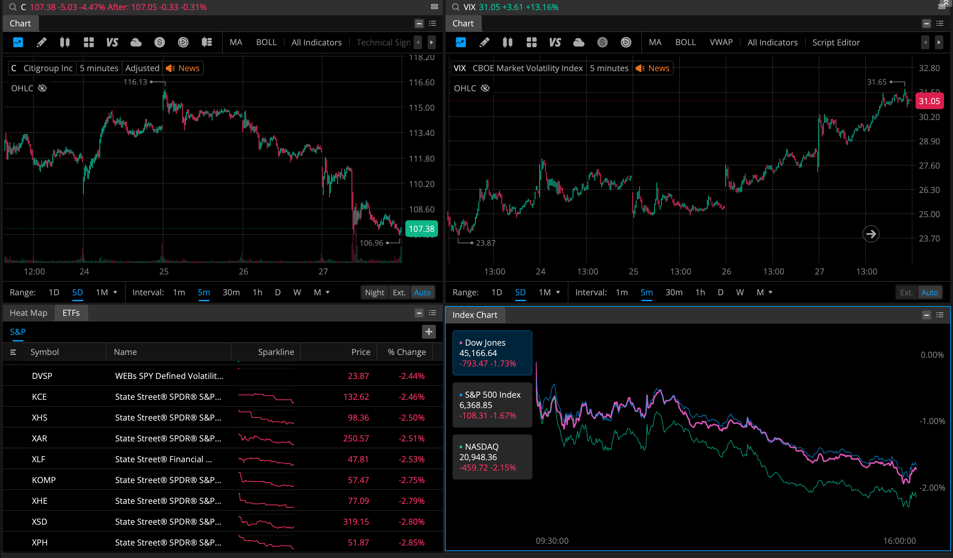Toggle OHLC visibility eye in VIX chart
This screenshot has height=558, width=953.
485,88
